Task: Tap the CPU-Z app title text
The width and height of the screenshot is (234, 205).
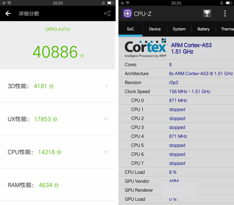Action: 142,14
